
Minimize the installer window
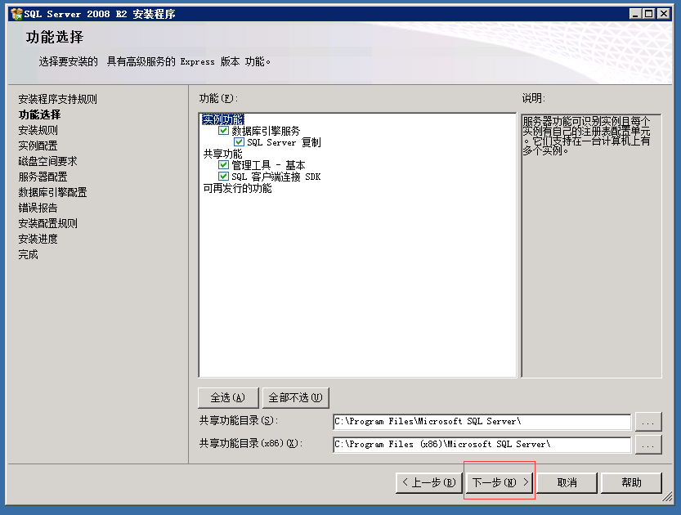[635, 14]
